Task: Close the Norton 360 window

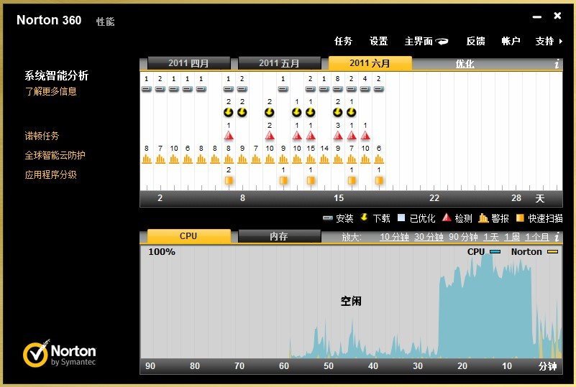Action: click(x=557, y=15)
